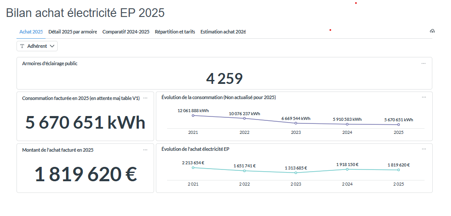The image size is (451, 216).
Task: Open options menu for Armoires d'éclairage public
Action: coord(423,63)
